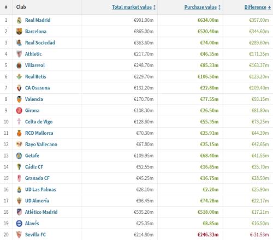Click the Real Sociedad crest icon
273x240 pixels.
[19, 43]
